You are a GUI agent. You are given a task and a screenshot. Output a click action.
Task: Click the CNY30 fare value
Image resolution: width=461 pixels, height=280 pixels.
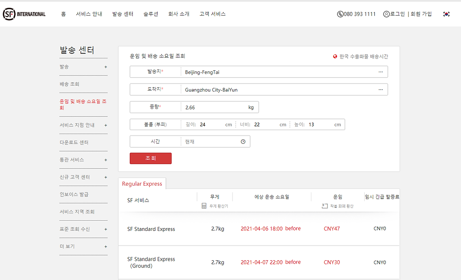(x=331, y=263)
